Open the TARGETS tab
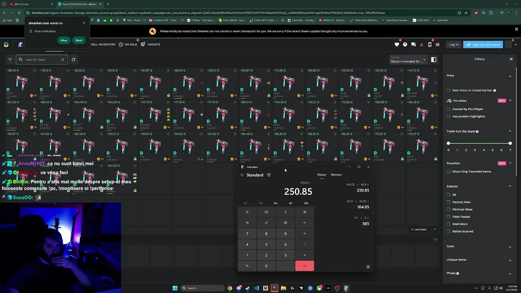The width and height of the screenshot is (521, 293). coord(150,44)
